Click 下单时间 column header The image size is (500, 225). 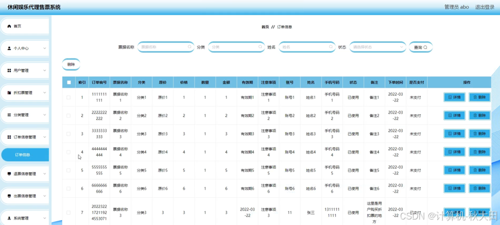point(395,82)
